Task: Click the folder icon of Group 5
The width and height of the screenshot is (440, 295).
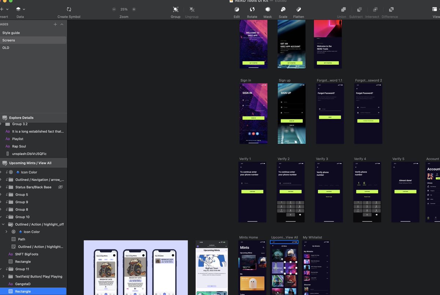Action: coord(11,195)
